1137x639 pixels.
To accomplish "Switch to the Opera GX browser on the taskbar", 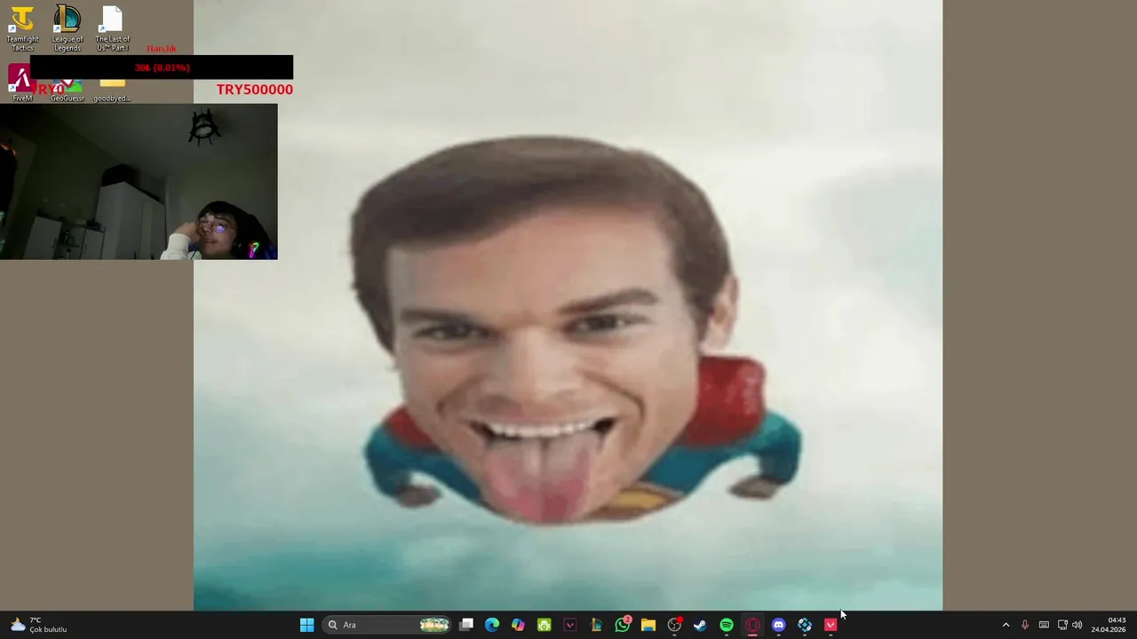I will coord(752,625).
